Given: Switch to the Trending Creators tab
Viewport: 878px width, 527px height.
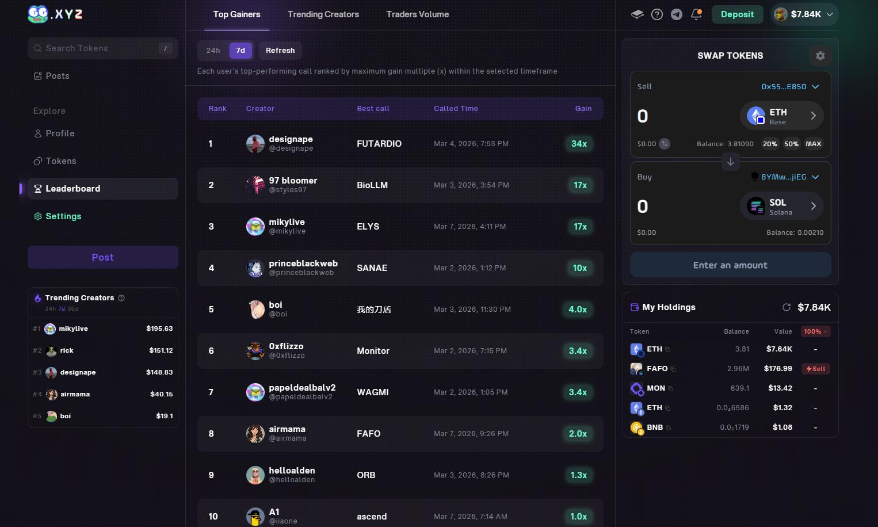Looking at the screenshot, I should (323, 14).
